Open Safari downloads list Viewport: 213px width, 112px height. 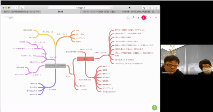pos(144,8)
